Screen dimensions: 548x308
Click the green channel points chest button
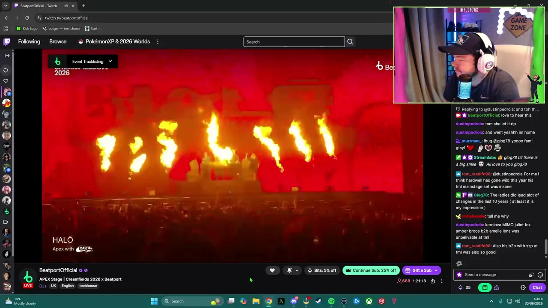click(x=485, y=287)
